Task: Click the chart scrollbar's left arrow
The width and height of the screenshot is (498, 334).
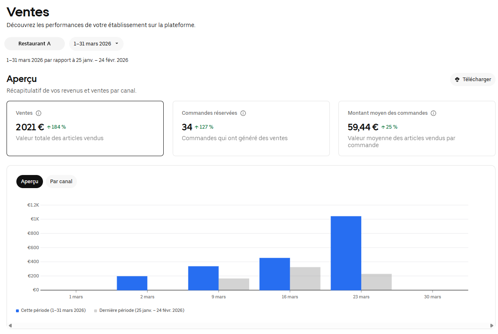Action: (10, 326)
